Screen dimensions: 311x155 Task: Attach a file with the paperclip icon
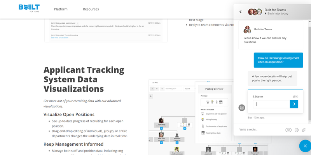[304, 130]
